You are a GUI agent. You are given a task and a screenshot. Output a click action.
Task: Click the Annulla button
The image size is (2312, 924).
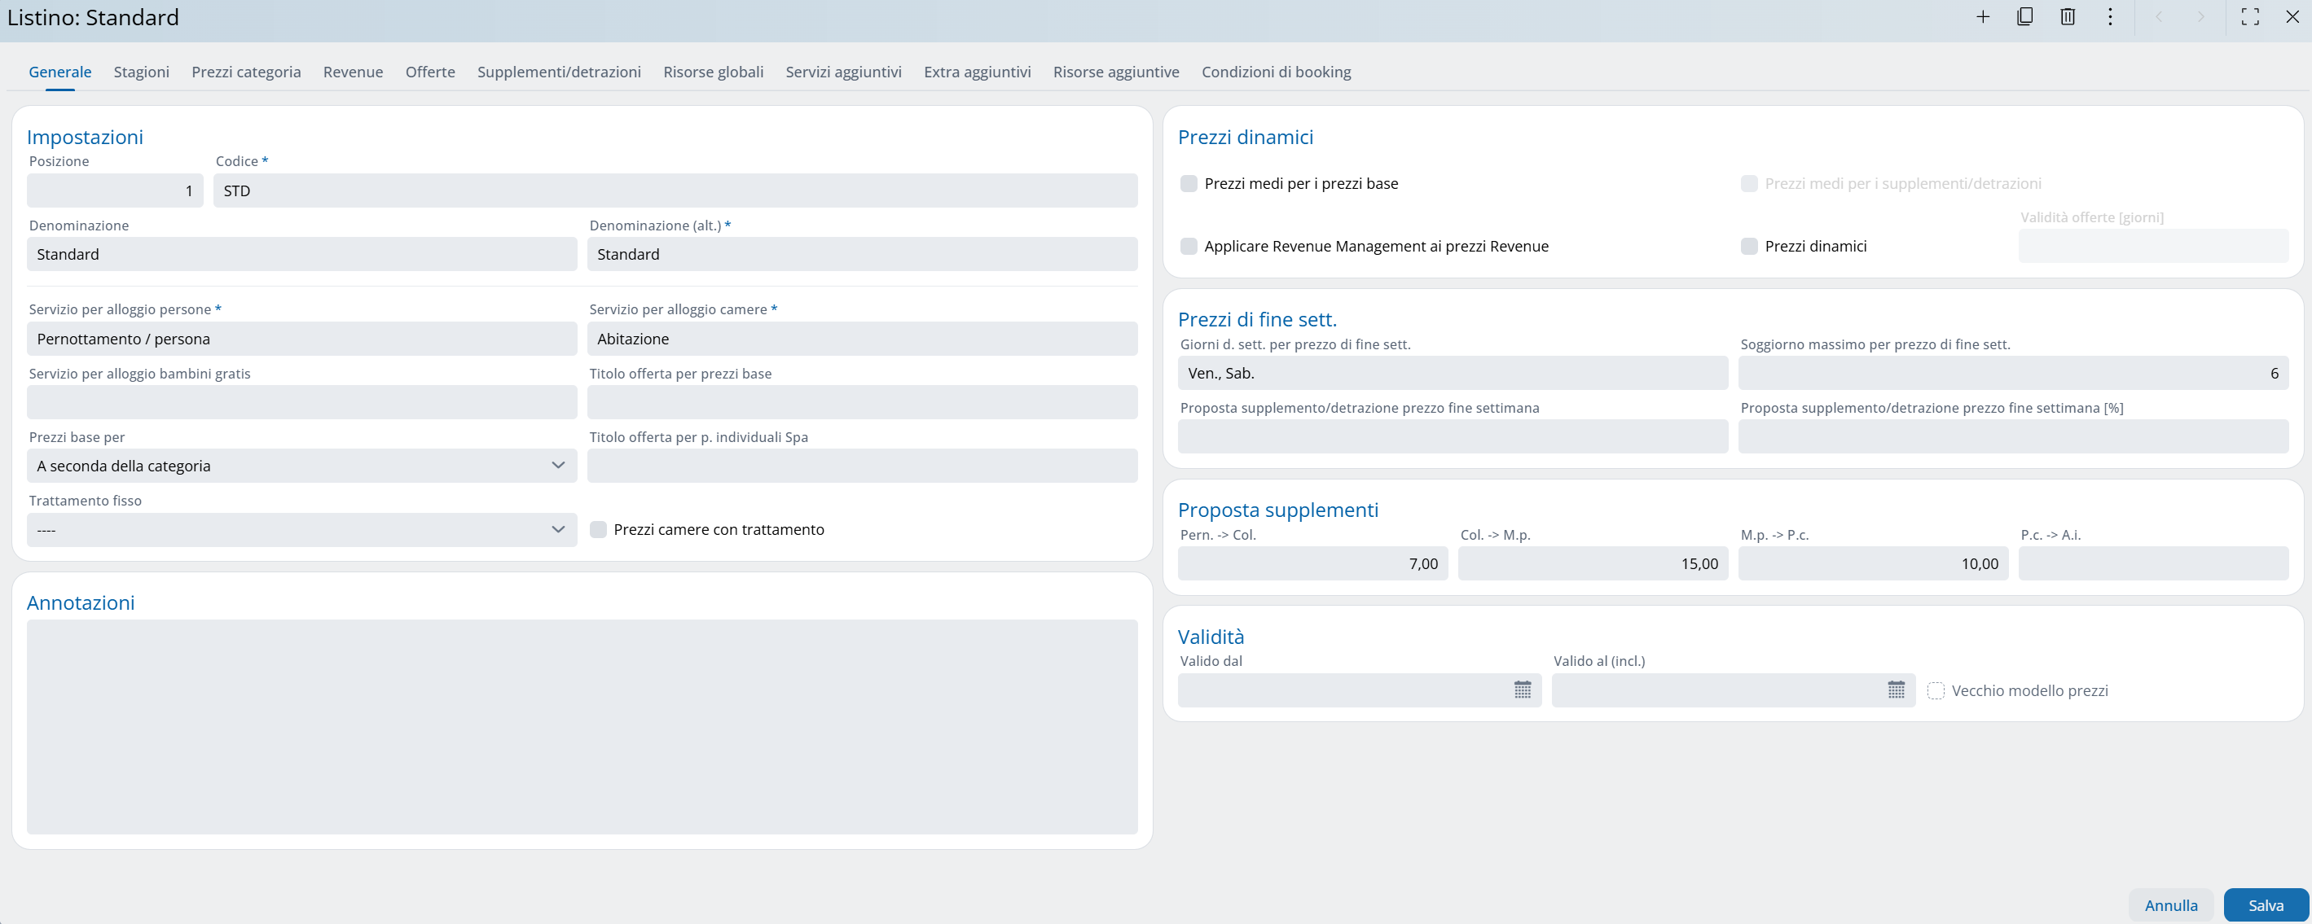(x=2170, y=905)
